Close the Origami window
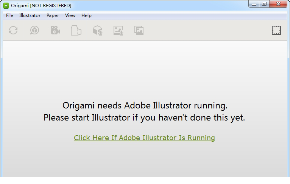Screen dimensions: 290x184 (x=278, y=4)
